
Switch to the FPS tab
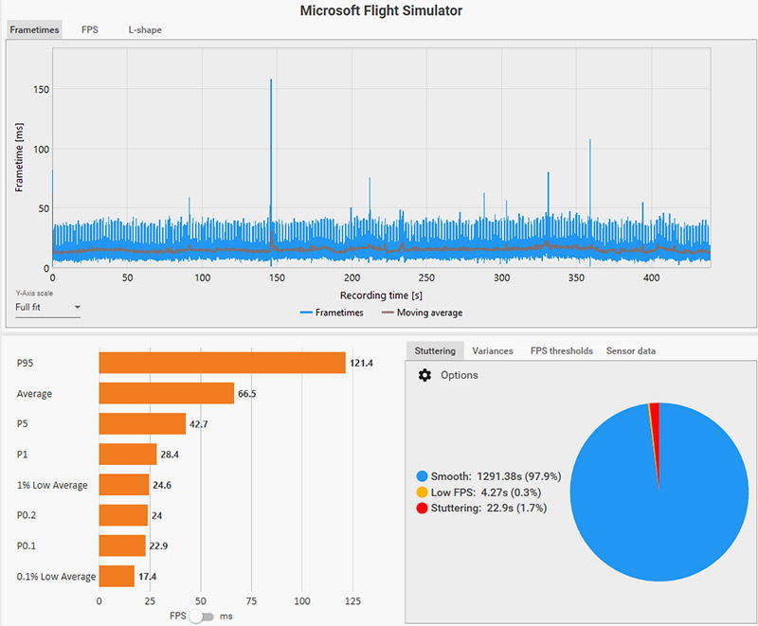click(90, 30)
